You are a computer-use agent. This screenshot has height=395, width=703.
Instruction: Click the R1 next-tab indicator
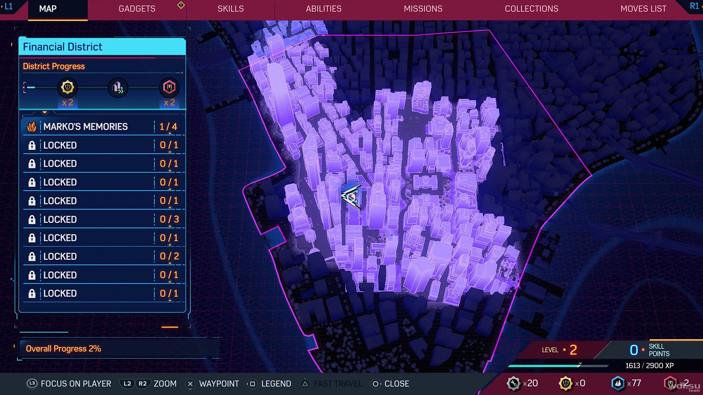695,6
